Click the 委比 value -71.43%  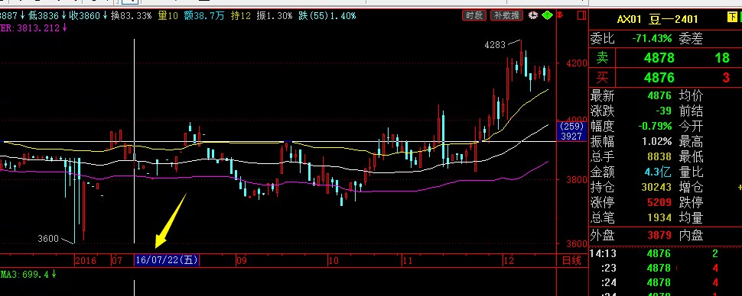pos(652,38)
